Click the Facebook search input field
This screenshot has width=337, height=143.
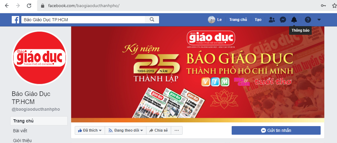point(83,20)
